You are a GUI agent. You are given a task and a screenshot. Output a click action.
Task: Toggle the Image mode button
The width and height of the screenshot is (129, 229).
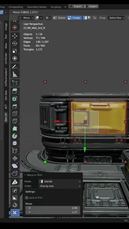pos(74,18)
